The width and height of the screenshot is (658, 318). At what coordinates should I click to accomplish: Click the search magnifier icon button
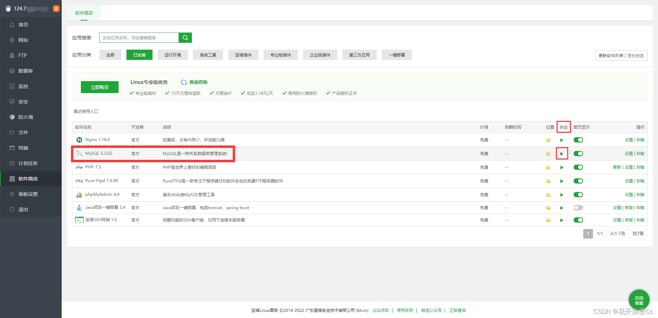click(x=185, y=38)
